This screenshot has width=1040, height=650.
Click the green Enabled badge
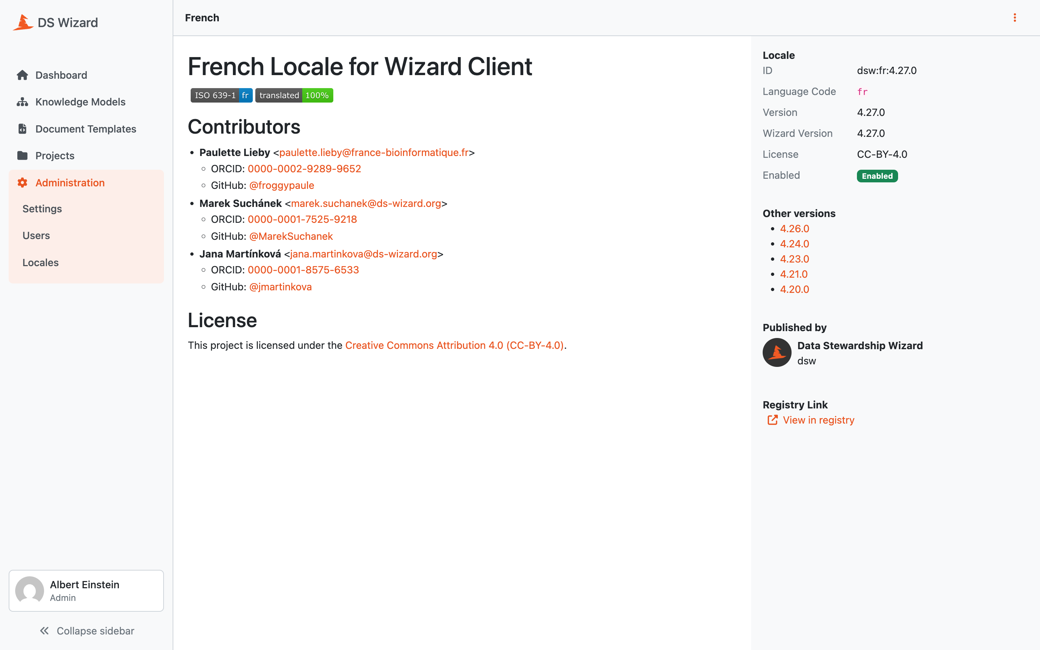877,176
